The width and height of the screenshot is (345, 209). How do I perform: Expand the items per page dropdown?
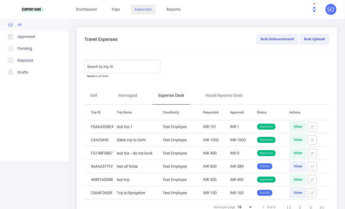(250, 207)
